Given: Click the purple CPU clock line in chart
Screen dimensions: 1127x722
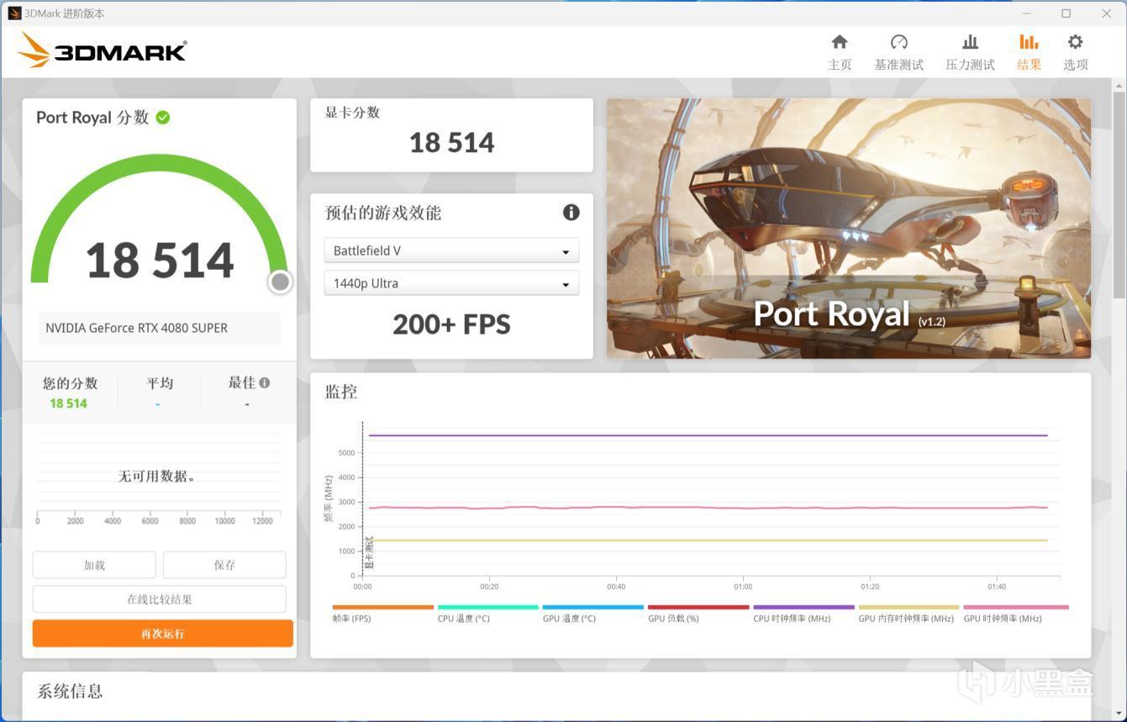Looking at the screenshot, I should 708,435.
